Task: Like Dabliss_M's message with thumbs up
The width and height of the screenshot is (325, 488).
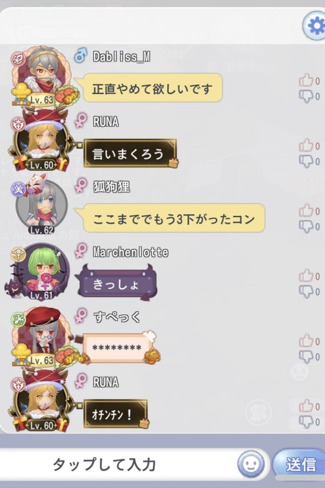Action: click(306, 81)
